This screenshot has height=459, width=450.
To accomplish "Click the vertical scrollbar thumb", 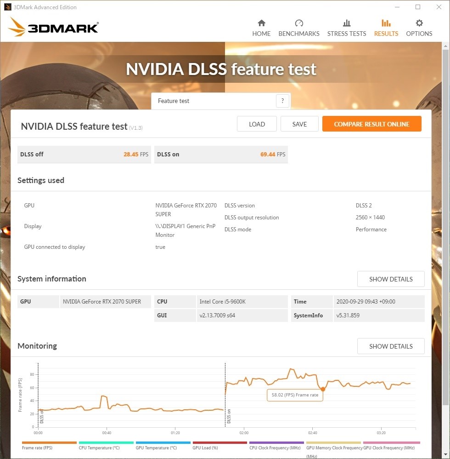I will [x=445, y=228].
